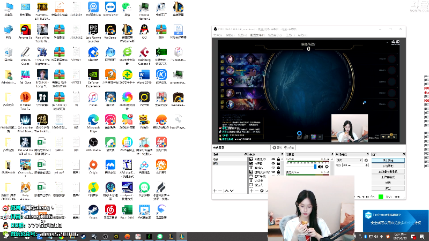
Task: Select the iTunes desktop icon
Action: click(x=93, y=99)
